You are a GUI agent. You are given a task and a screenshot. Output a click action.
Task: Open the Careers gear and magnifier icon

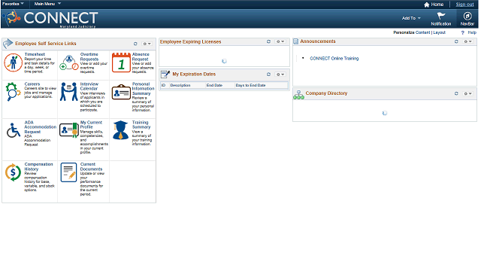tap(13, 92)
